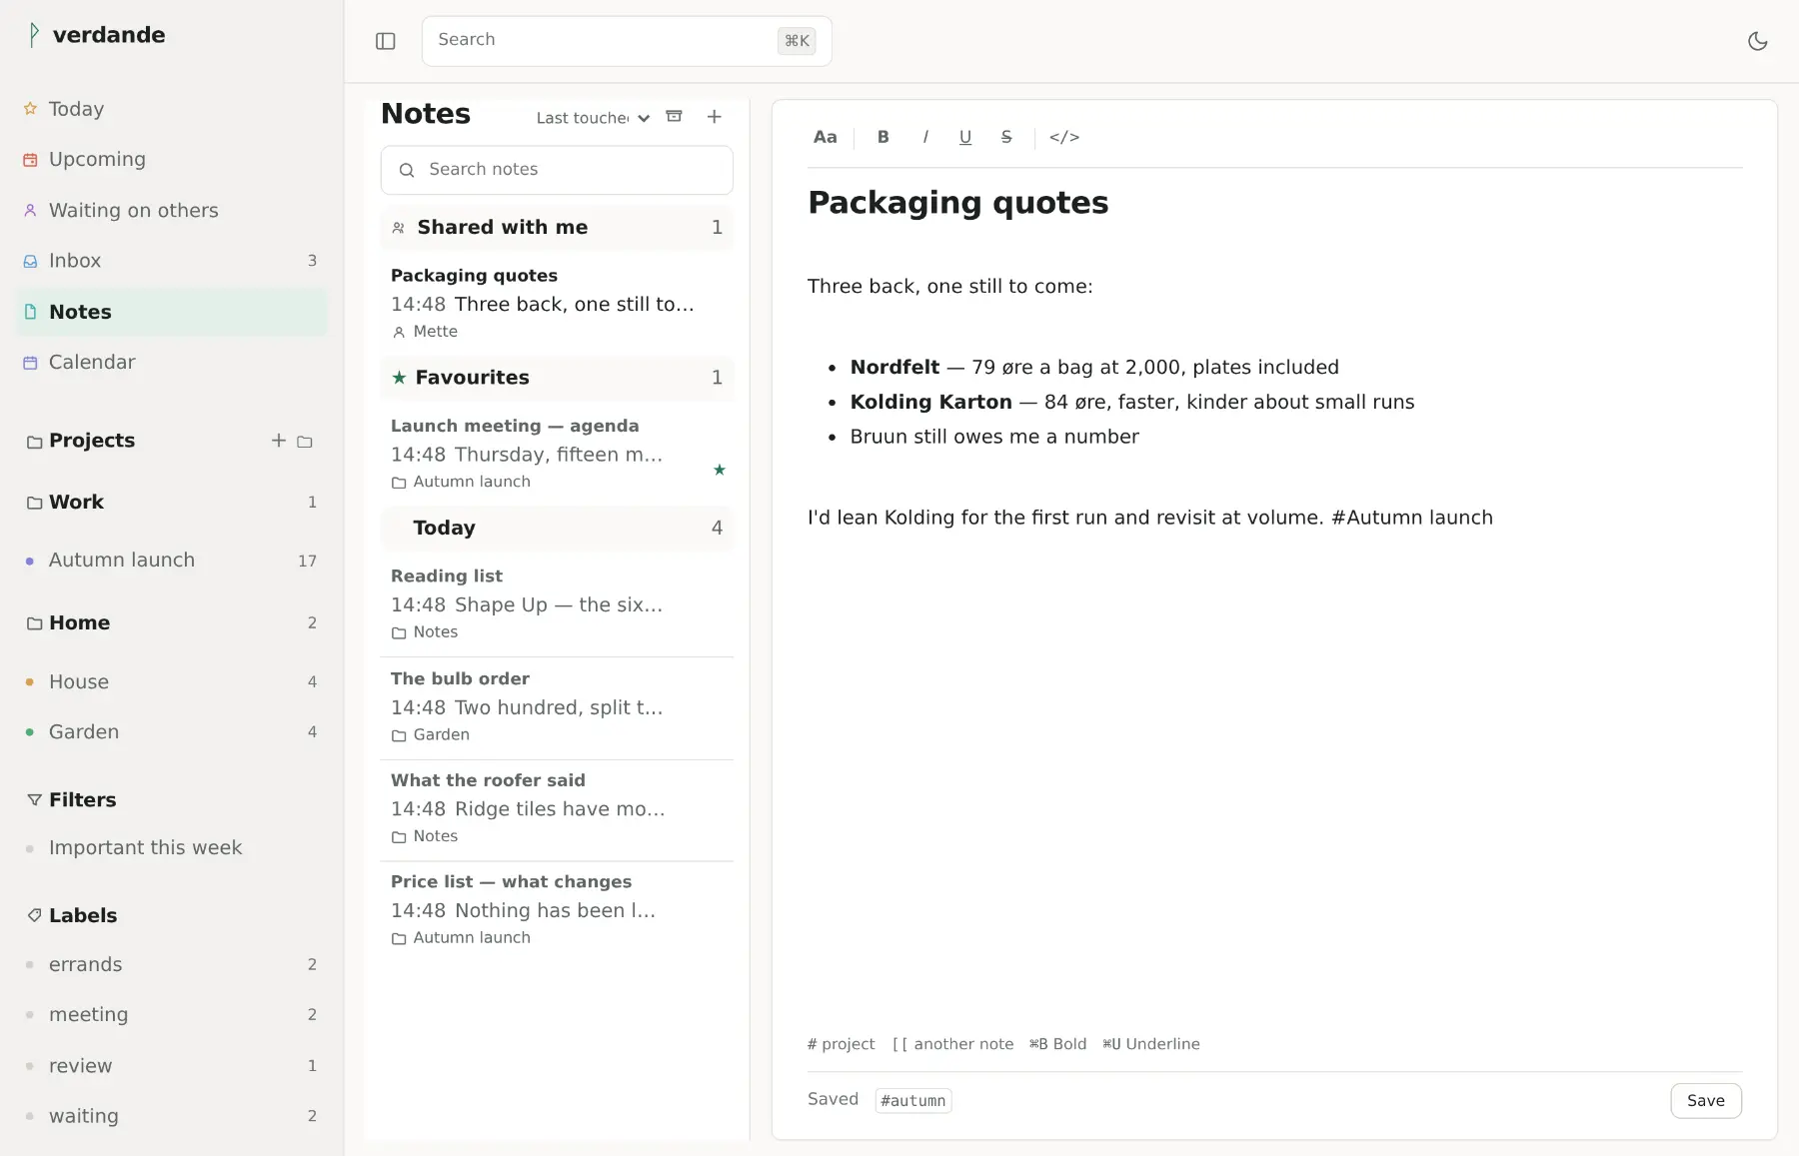Screen dimensions: 1799x1156
Task: Click the Bold formatting button
Action: [x=884, y=137]
